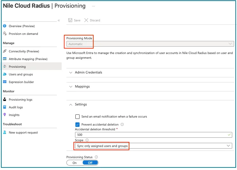This screenshot has height=170, width=237.
Task: Open New support request
Action: point(23,133)
